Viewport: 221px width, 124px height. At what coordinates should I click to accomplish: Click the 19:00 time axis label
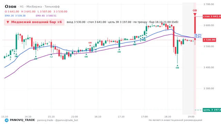[x=191, y=117]
